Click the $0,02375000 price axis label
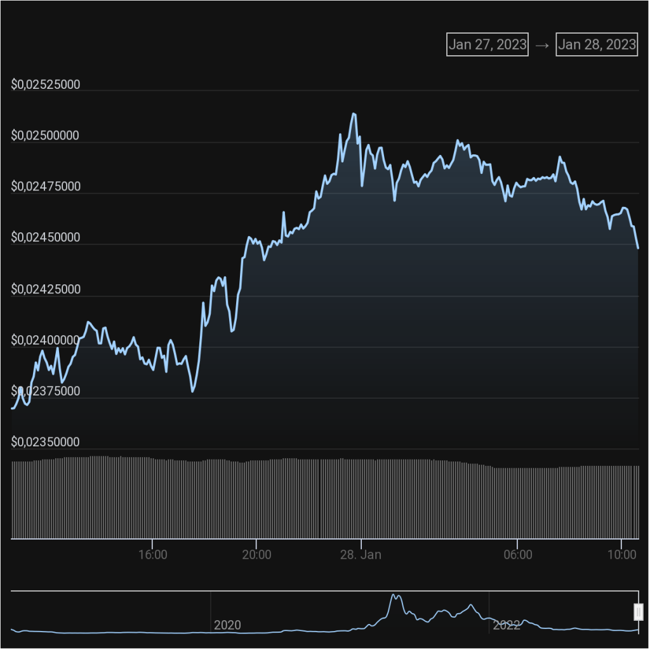The width and height of the screenshot is (650, 650). [x=46, y=391]
